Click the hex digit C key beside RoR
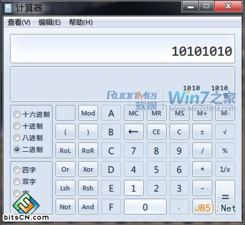The image size is (245, 225). (x=111, y=151)
